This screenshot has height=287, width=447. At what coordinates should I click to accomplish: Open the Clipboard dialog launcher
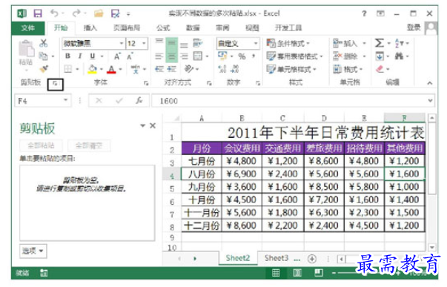click(x=55, y=84)
